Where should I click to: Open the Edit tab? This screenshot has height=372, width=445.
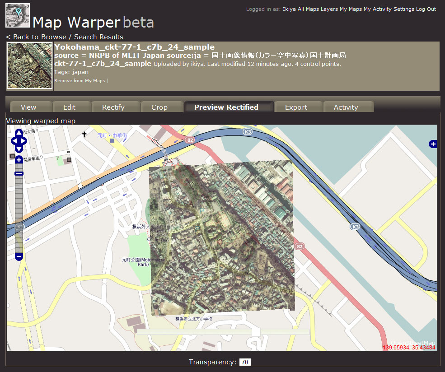[x=69, y=107]
